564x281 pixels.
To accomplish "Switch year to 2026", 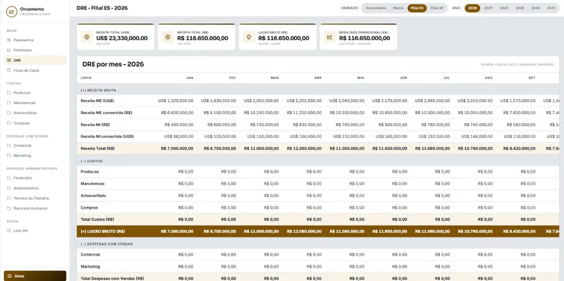I will (472, 8).
